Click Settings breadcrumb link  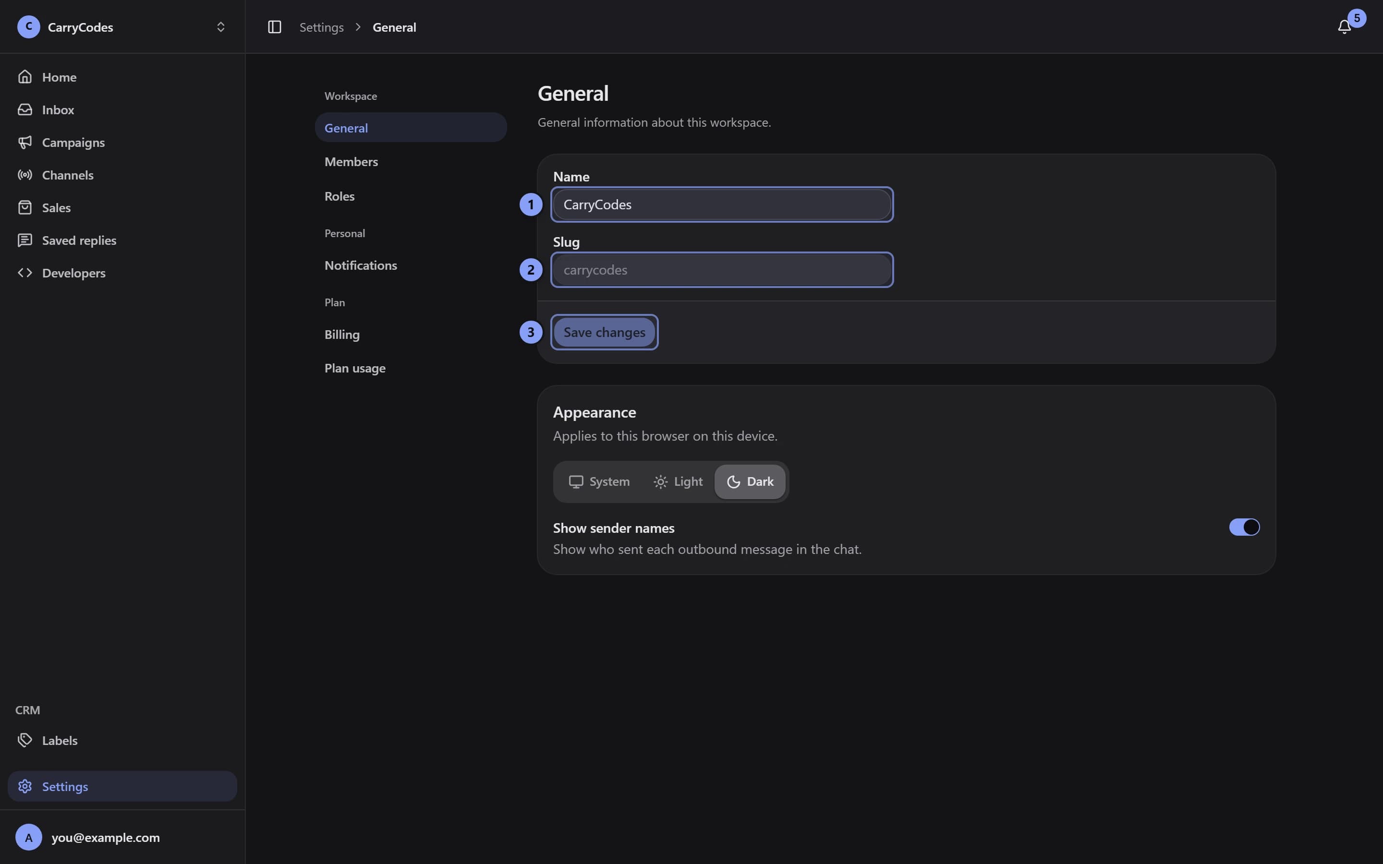point(321,27)
